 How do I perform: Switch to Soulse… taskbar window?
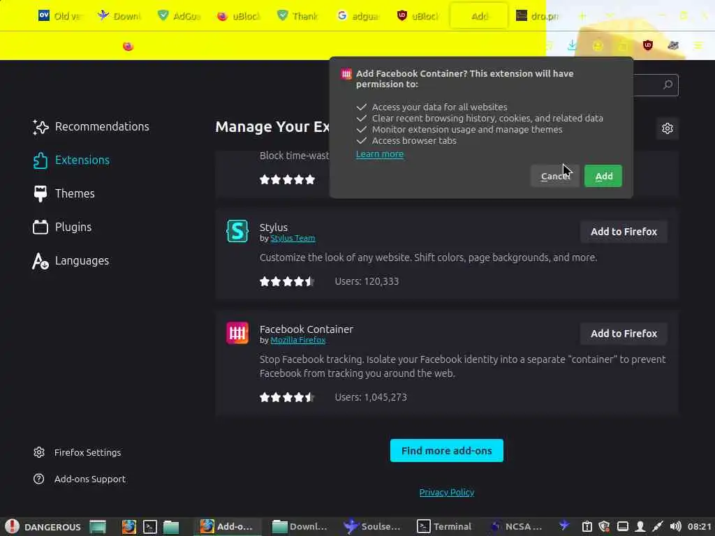371,526
